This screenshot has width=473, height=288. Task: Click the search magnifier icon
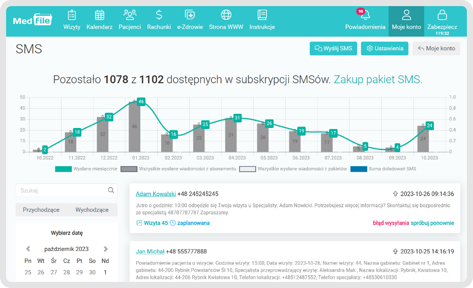click(111, 190)
